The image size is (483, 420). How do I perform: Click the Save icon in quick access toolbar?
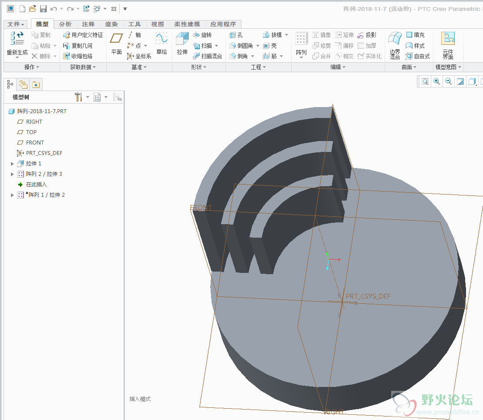tap(43, 9)
